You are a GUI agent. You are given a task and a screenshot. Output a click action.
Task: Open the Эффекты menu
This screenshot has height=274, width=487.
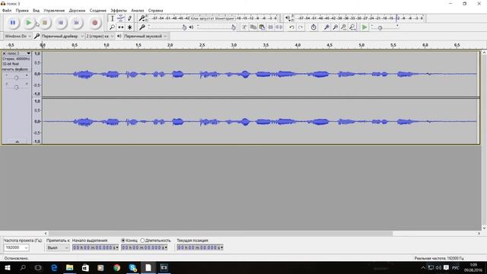119,11
